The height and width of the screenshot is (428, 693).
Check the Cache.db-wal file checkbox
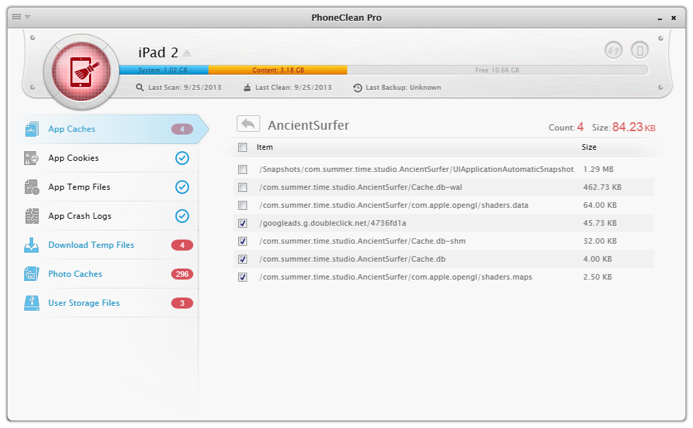click(242, 187)
